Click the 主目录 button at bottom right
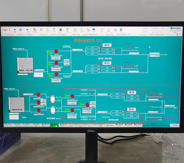The height and width of the screenshot is (163, 184). [x=174, y=125]
